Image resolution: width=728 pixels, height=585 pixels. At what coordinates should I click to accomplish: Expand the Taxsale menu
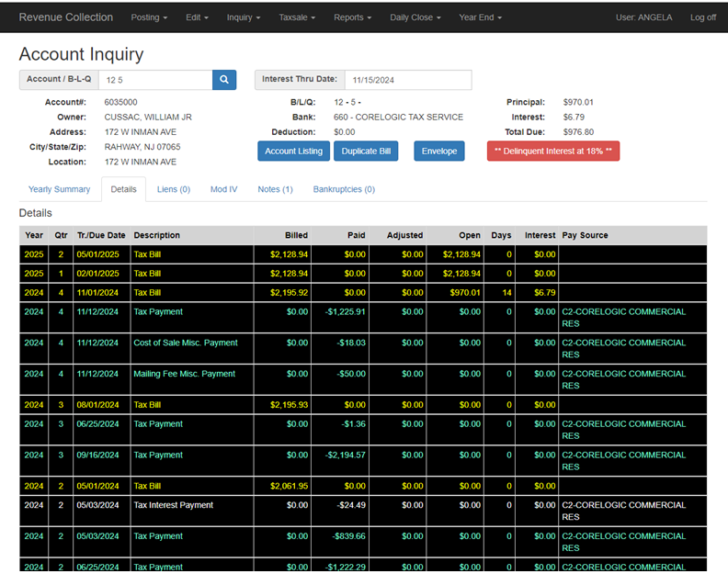[297, 17]
